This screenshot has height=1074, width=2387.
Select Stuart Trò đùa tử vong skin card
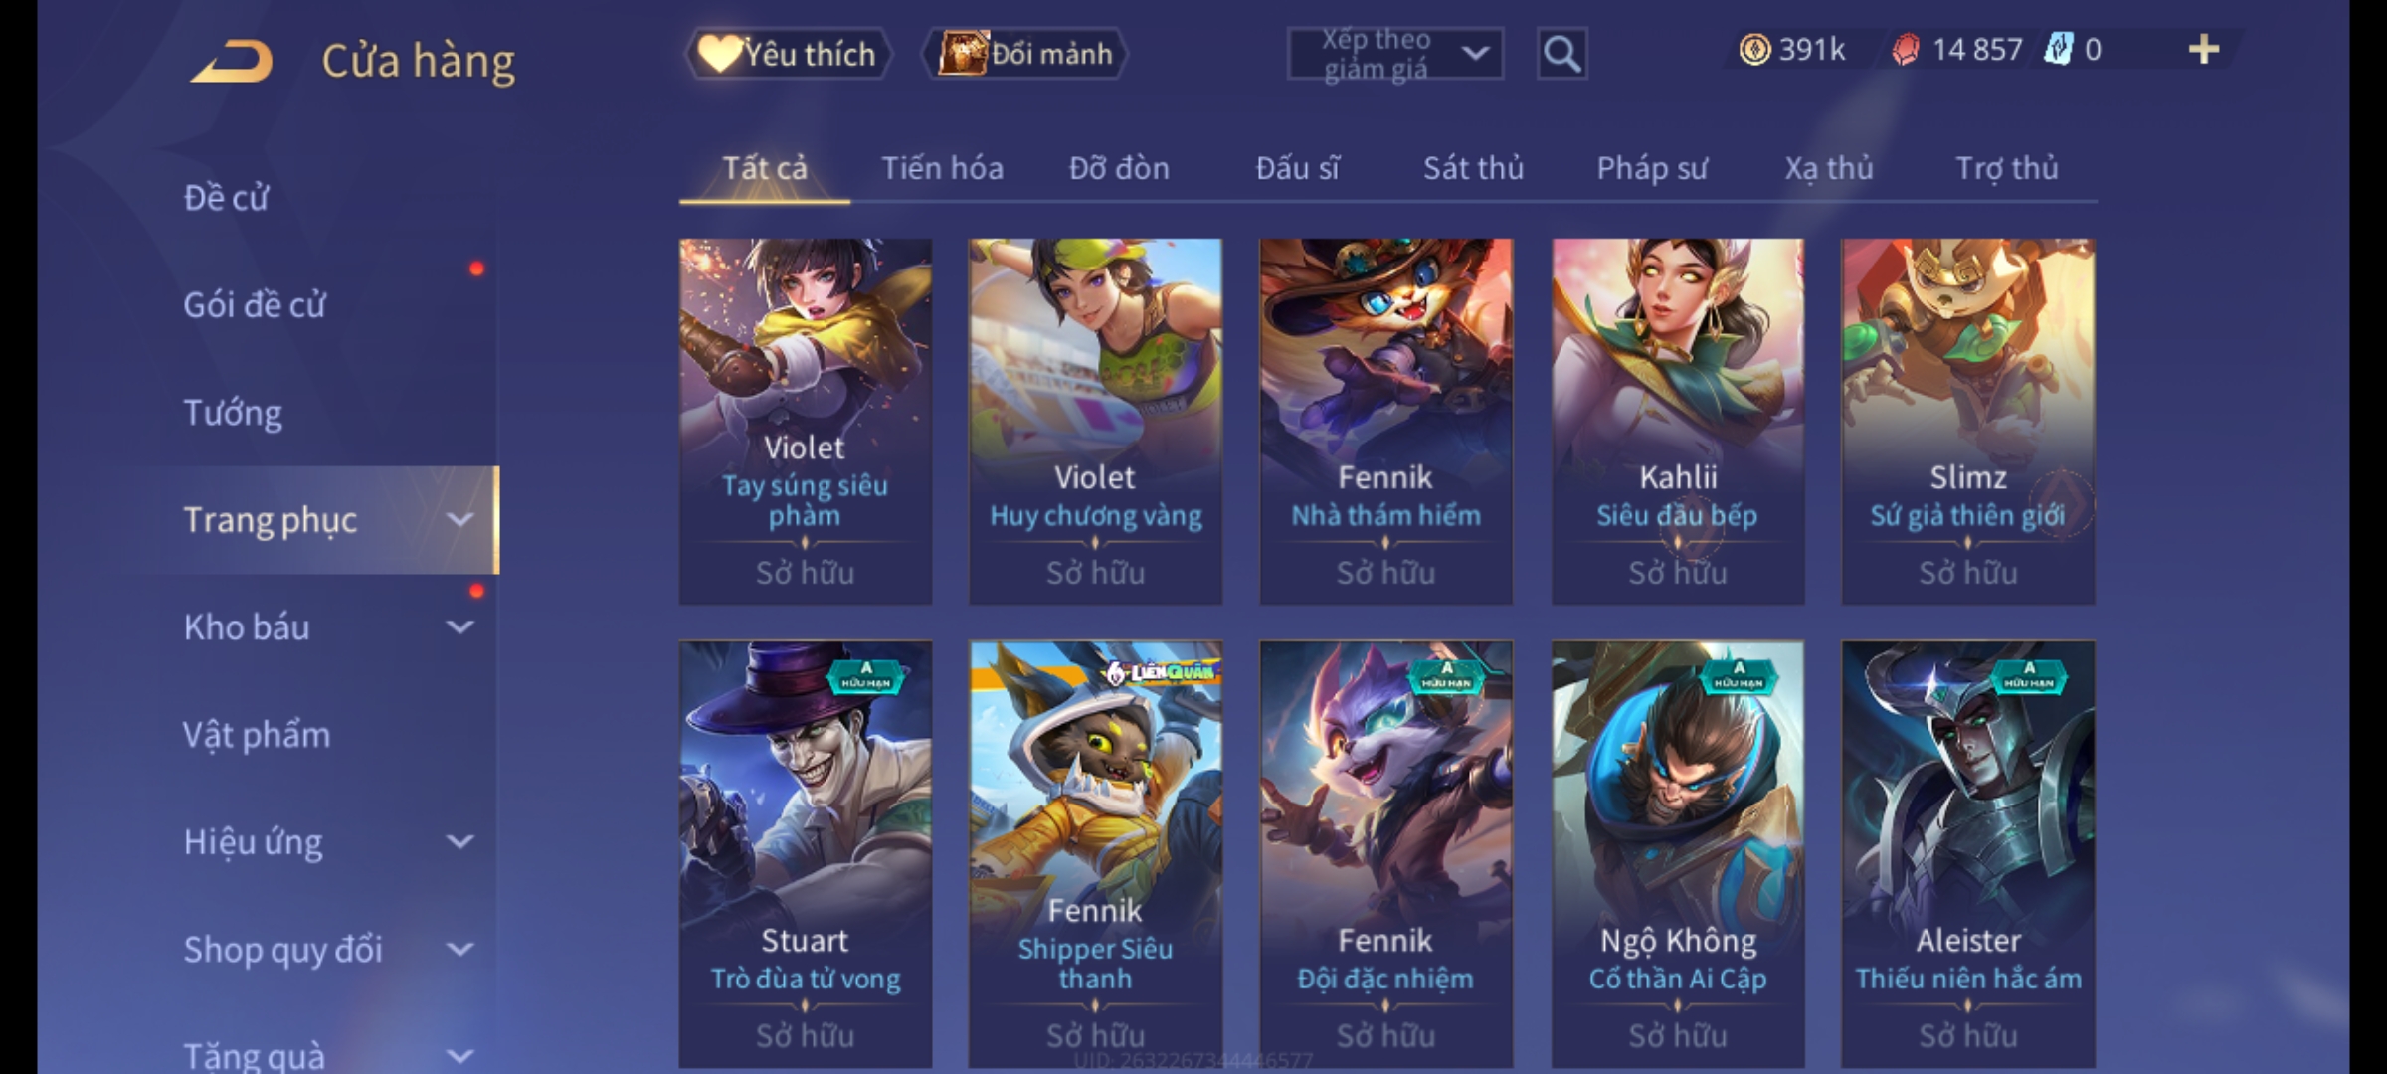806,855
